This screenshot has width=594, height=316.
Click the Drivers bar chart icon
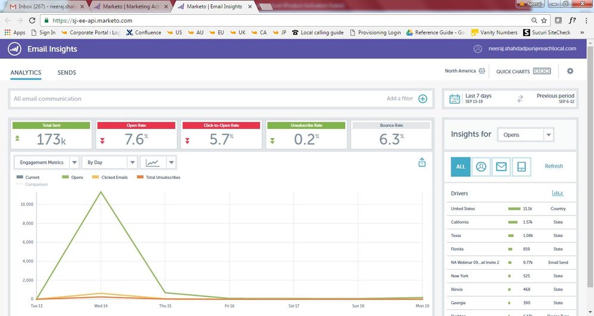pos(558,193)
